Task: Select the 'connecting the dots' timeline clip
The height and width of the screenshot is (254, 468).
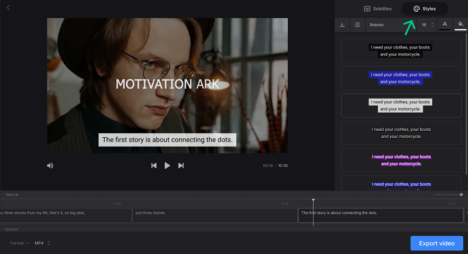Action: click(381, 215)
